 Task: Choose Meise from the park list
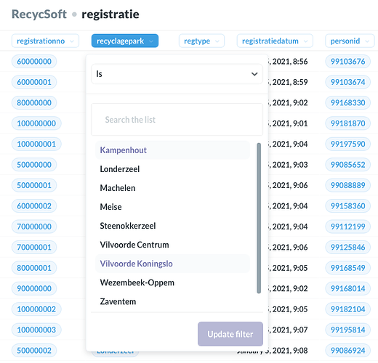tap(172, 207)
